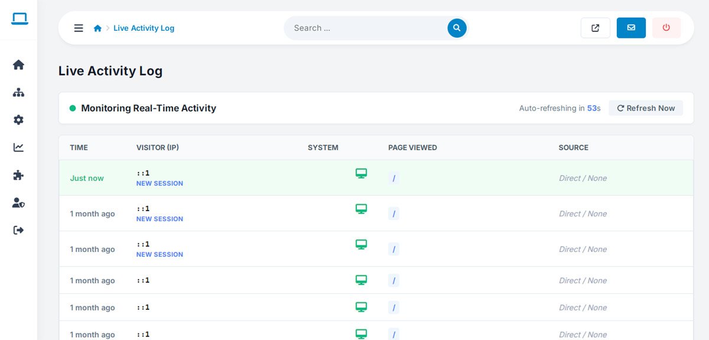Click 'Direct / None' source in Just now row

click(583, 178)
